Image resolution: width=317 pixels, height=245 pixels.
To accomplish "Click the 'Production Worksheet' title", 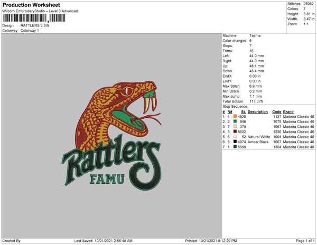I will [31, 5].
